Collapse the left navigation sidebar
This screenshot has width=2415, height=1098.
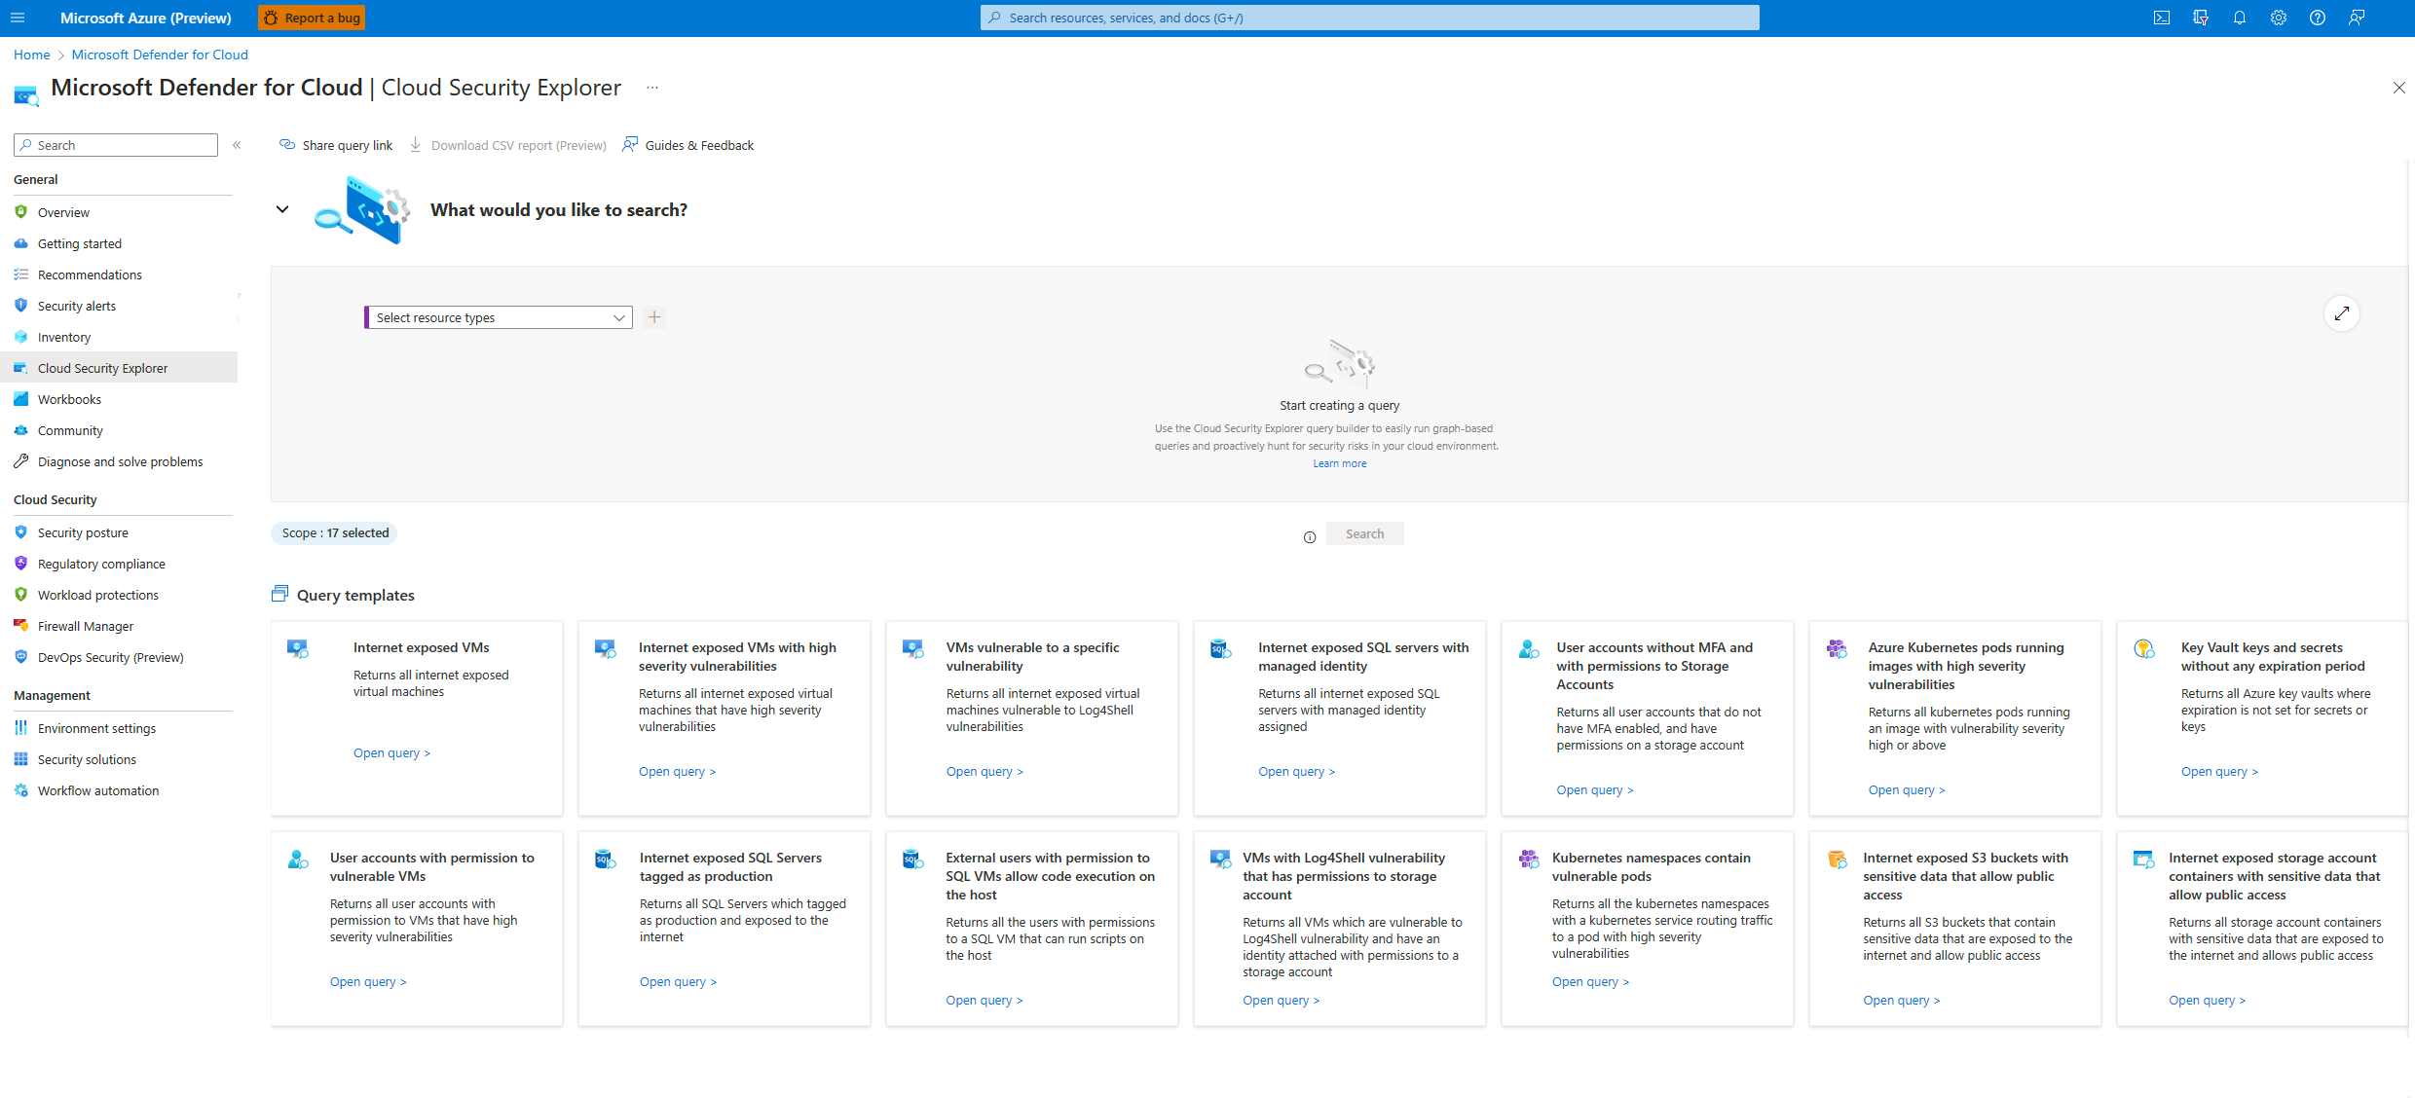[x=236, y=145]
